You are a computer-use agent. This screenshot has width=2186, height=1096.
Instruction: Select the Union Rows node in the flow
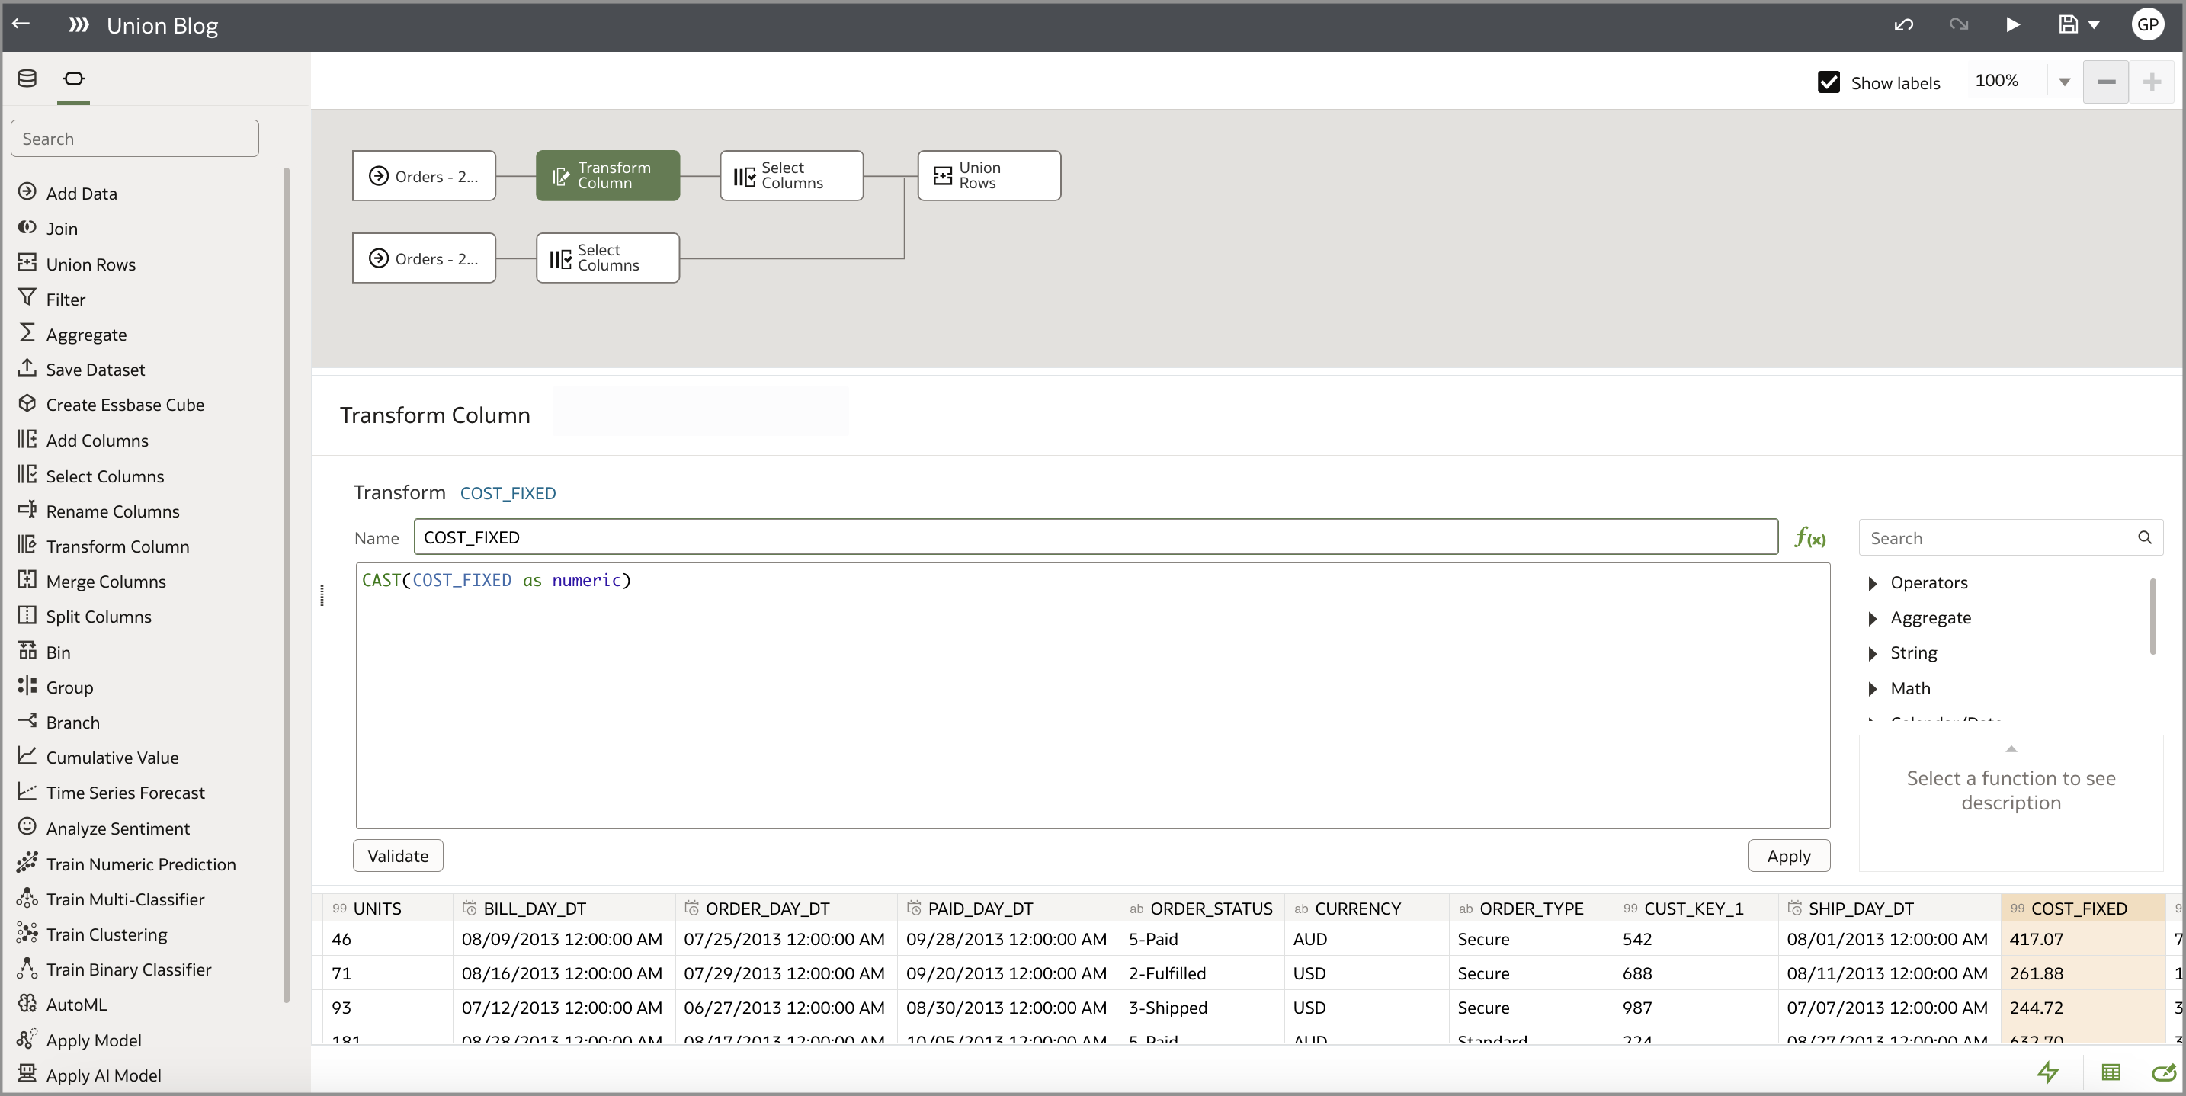pos(989,175)
